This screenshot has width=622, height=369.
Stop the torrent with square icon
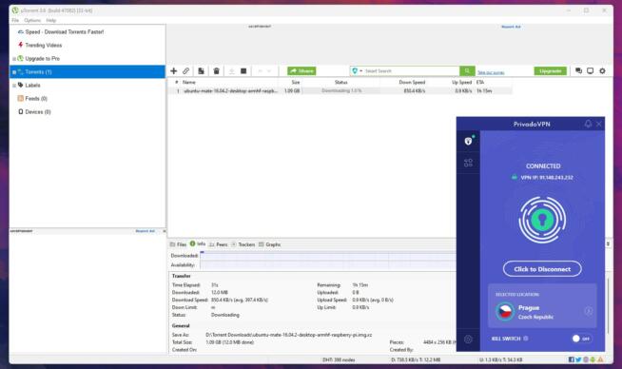(x=243, y=71)
